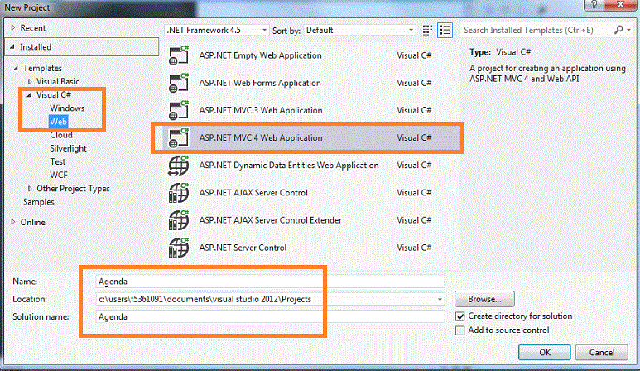This screenshot has height=371, width=640.
Task: Select ASP.NET MVC 3 Web Application text
Action: tap(261, 110)
